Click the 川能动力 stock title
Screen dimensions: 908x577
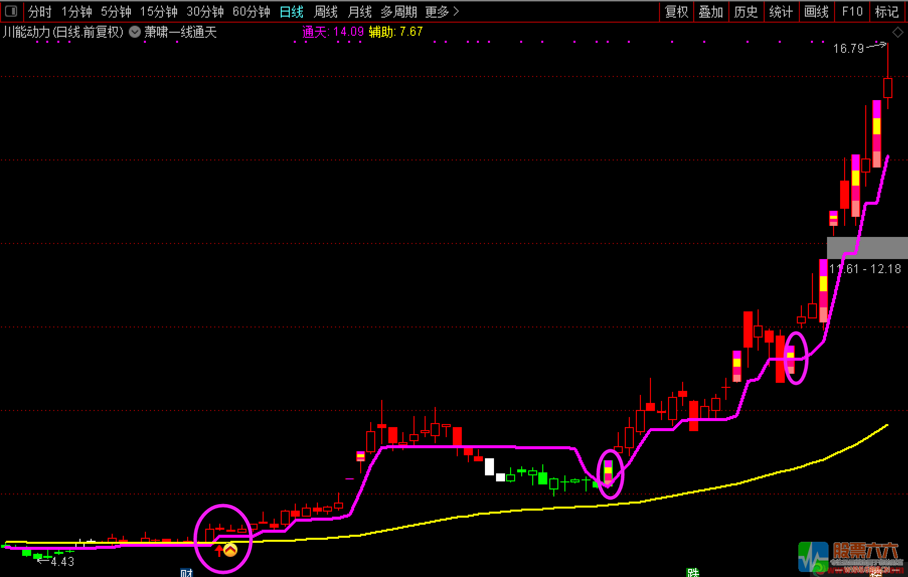(63, 32)
